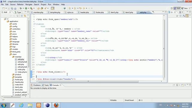Open the Source menu

(x=13, y=4)
